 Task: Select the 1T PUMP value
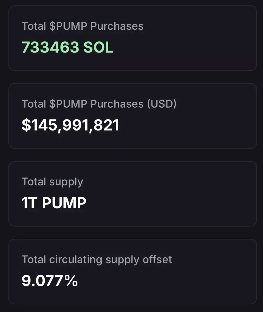click(54, 203)
